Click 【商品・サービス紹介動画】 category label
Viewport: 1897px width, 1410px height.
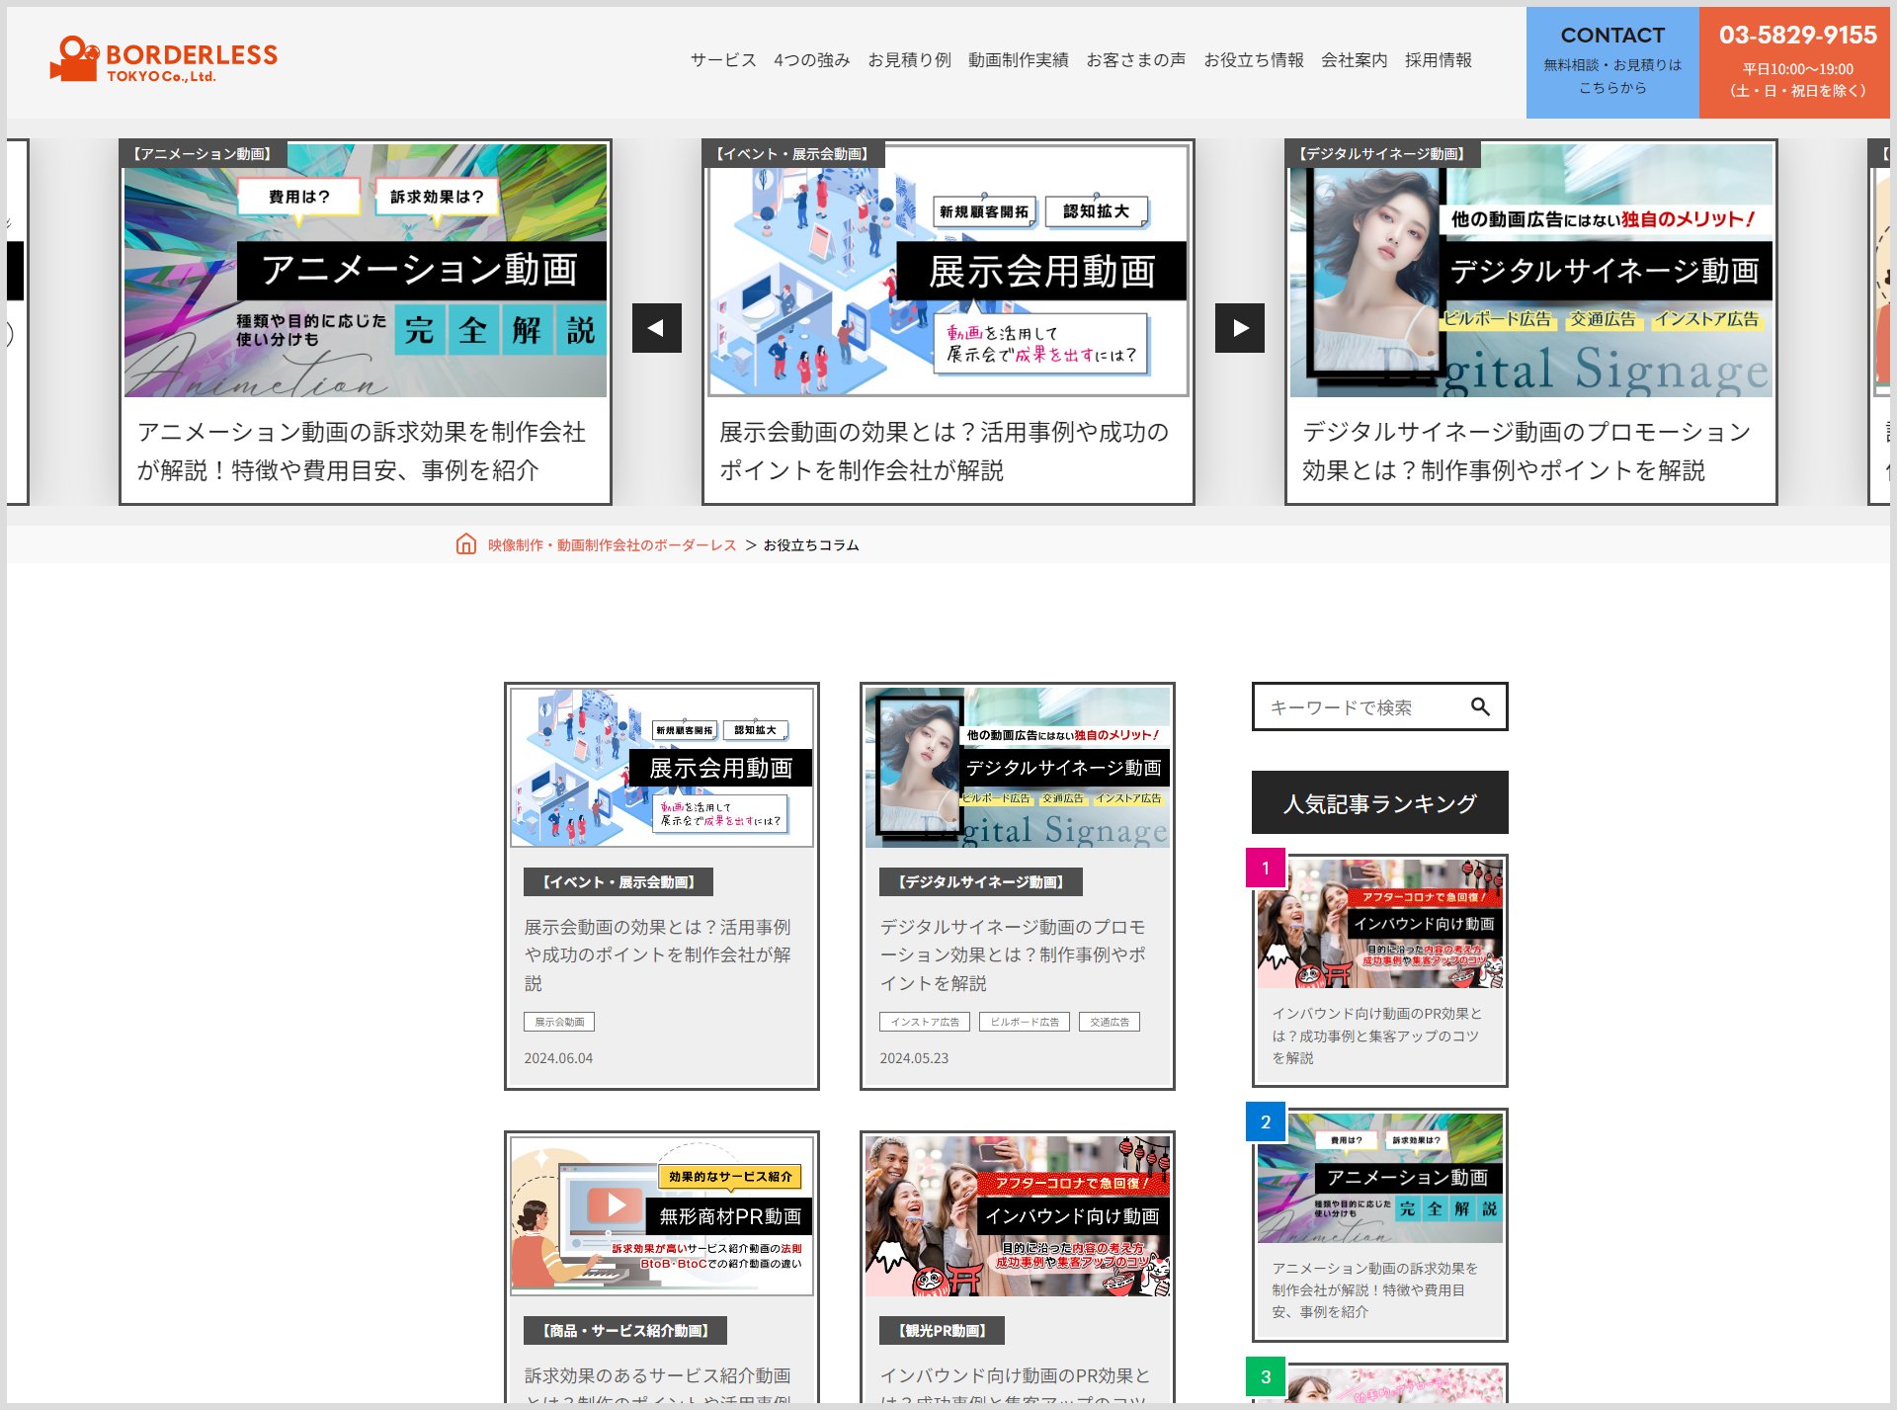pos(625,1331)
